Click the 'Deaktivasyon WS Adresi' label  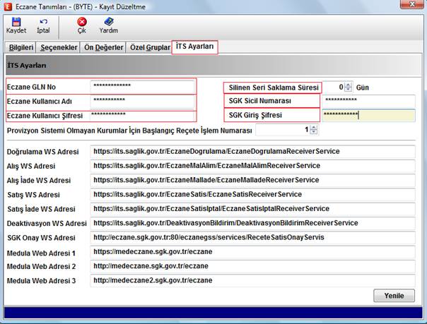tap(47, 224)
